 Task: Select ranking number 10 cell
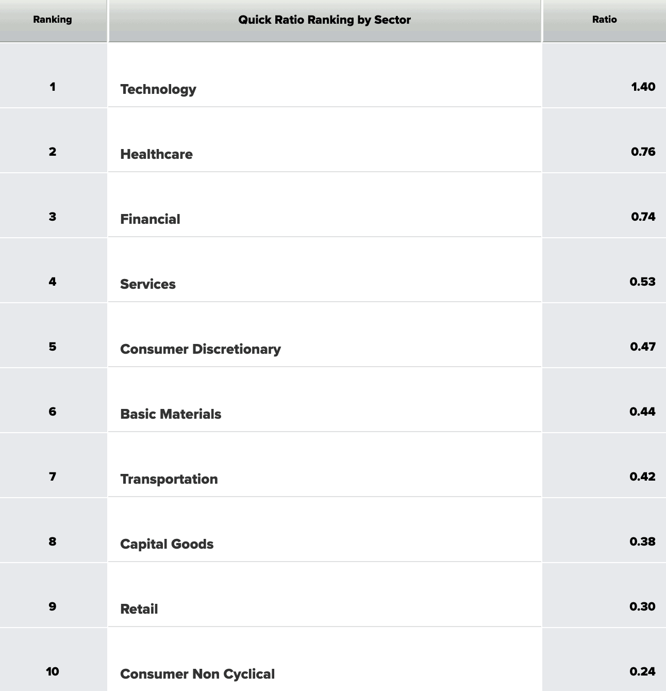(53, 671)
